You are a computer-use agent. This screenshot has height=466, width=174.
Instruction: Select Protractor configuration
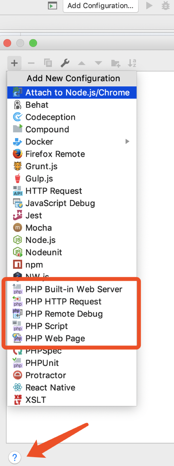click(x=72, y=375)
